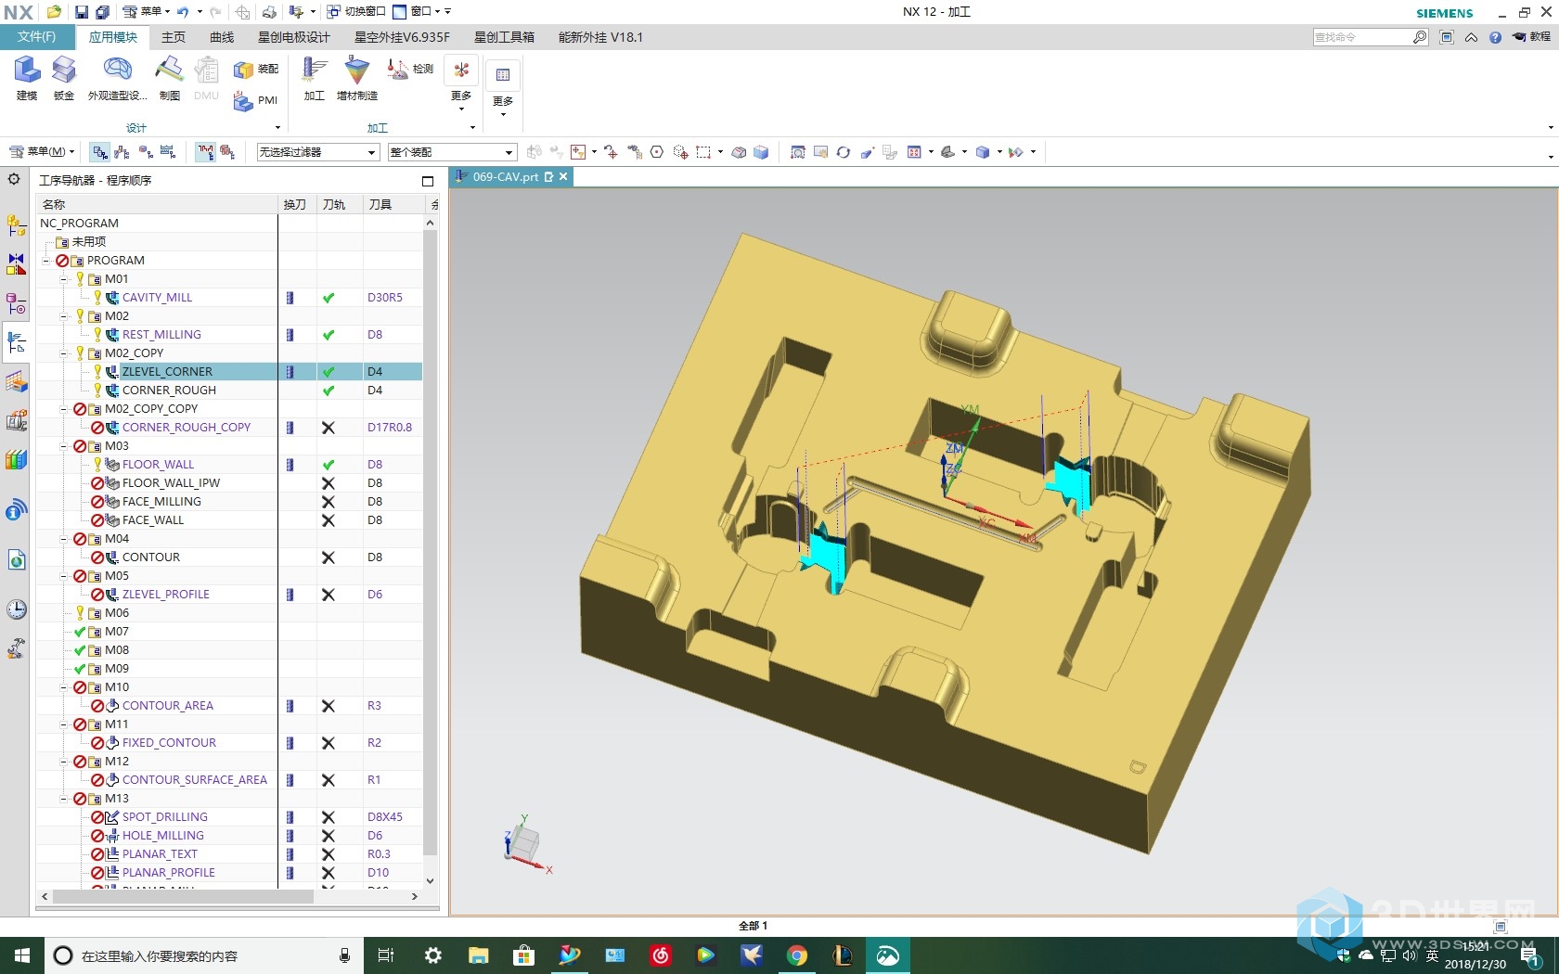The image size is (1559, 974).
Task: Open the 整个装配 assembly scope dropdown
Action: click(451, 152)
